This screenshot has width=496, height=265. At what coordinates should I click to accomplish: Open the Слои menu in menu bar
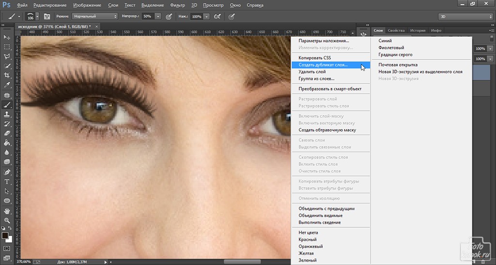pyautogui.click(x=113, y=5)
